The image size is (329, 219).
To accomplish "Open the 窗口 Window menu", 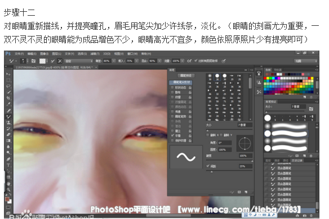I will 132,54.
